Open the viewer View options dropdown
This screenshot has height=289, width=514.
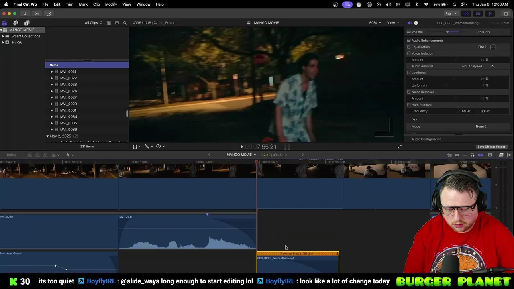pyautogui.click(x=392, y=23)
